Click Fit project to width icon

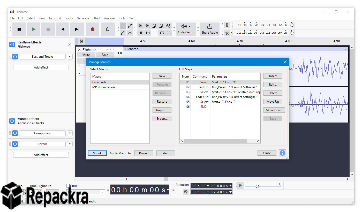[x=162, y=26]
